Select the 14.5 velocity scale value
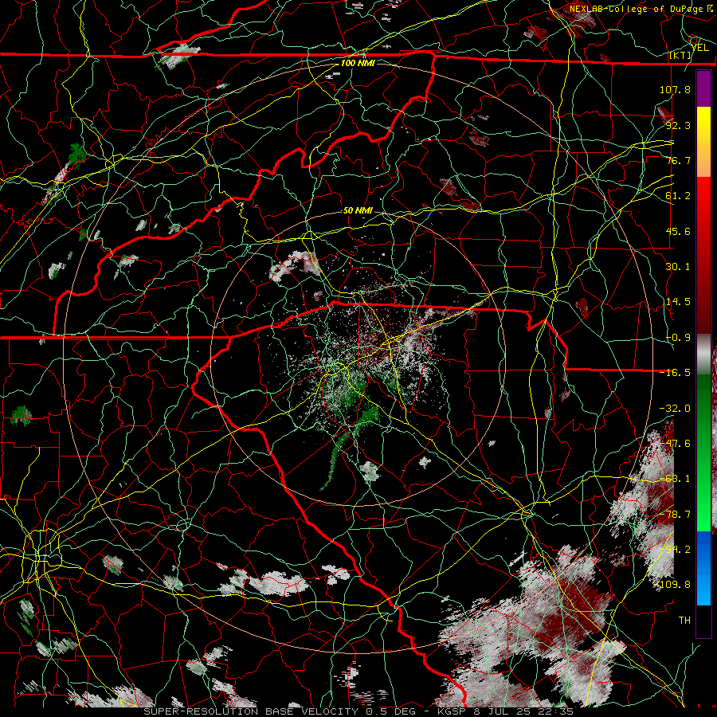The image size is (717, 717). coord(678,302)
